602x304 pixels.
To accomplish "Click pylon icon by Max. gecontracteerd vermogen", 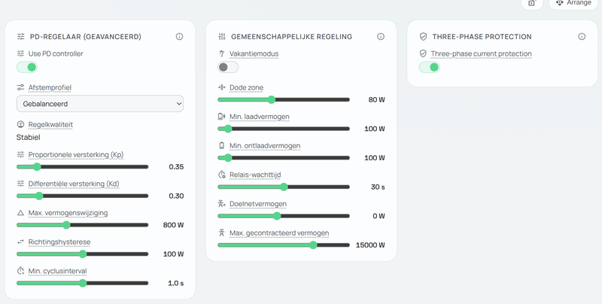I will (x=221, y=233).
